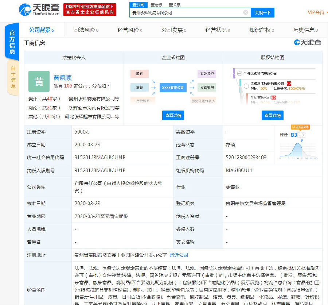Click 查看详情 under the 股权结构图
The height and width of the screenshot is (305, 328).
[273, 115]
